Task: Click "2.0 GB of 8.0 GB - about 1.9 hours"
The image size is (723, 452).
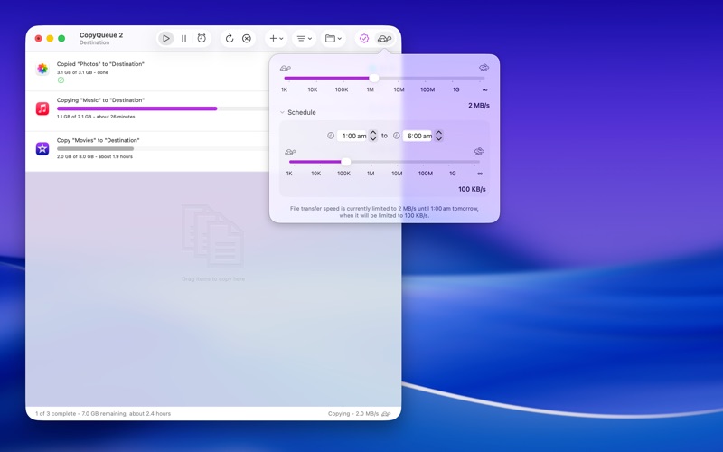Action: [95, 156]
